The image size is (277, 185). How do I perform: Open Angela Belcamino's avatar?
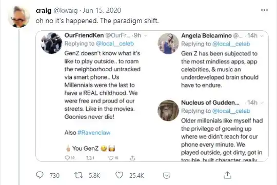(x=168, y=44)
